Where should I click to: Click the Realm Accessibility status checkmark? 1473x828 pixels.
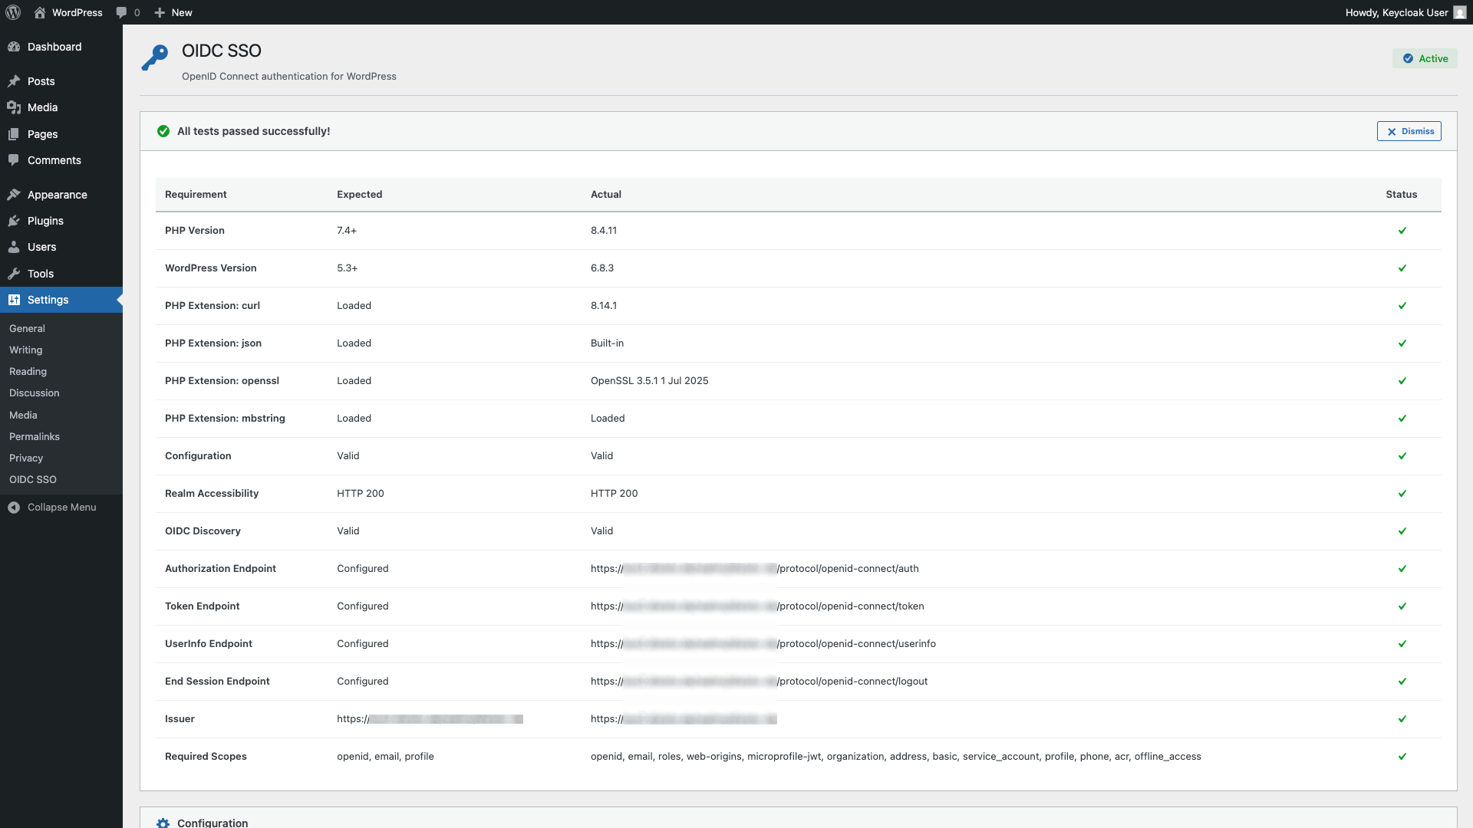1402,494
